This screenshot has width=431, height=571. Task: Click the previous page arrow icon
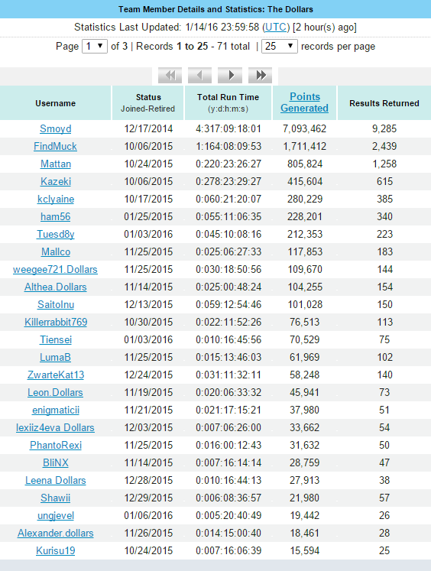(200, 76)
